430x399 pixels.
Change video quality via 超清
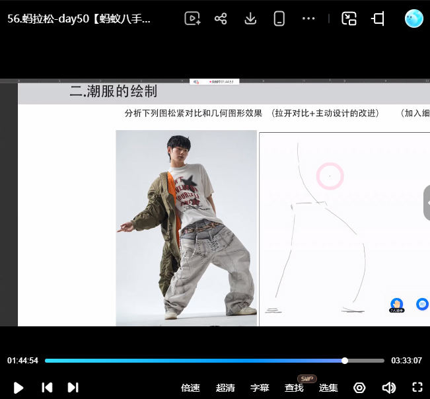[225, 388]
